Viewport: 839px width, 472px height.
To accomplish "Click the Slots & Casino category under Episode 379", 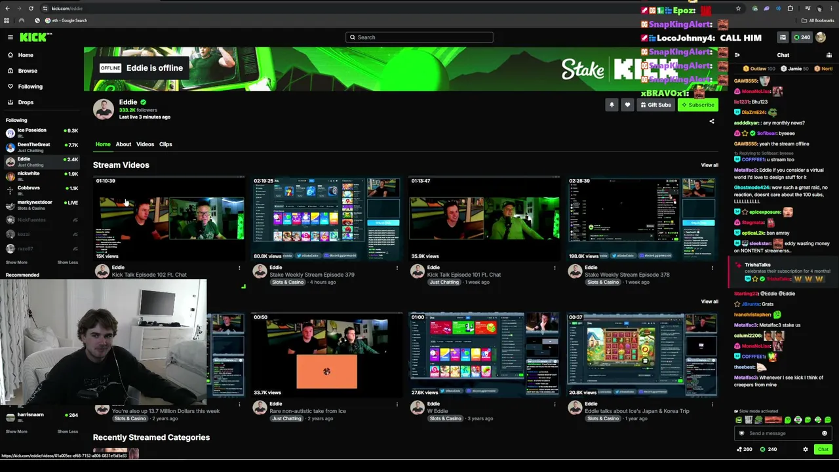I will click(288, 283).
